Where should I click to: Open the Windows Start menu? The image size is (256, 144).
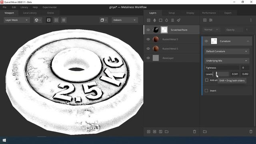point(4,140)
